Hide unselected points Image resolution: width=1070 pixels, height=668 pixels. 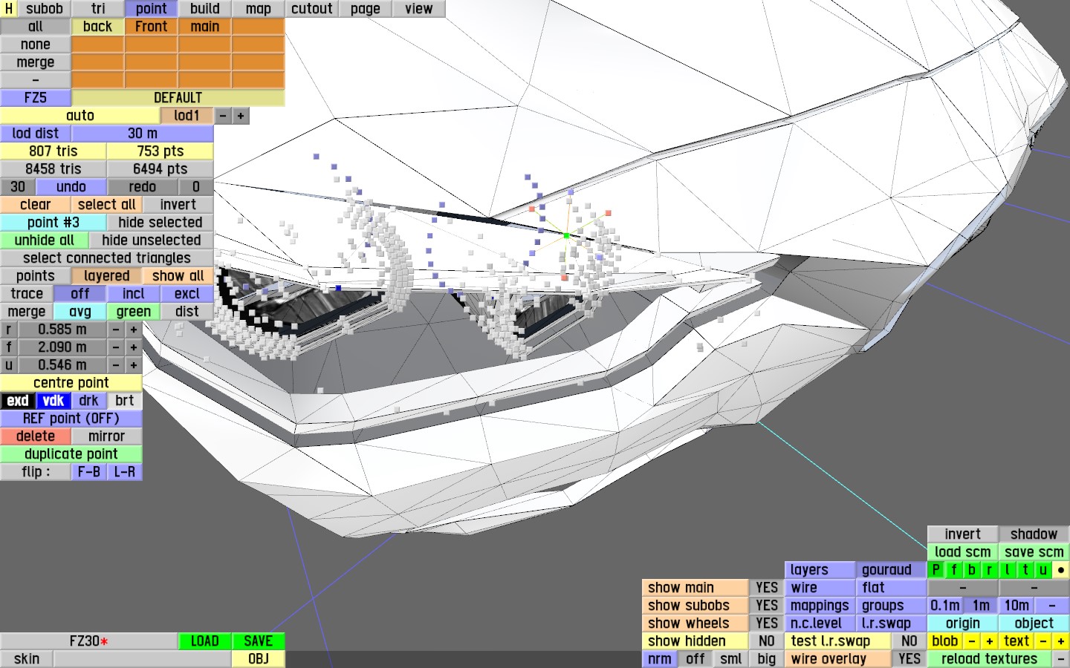coord(152,240)
